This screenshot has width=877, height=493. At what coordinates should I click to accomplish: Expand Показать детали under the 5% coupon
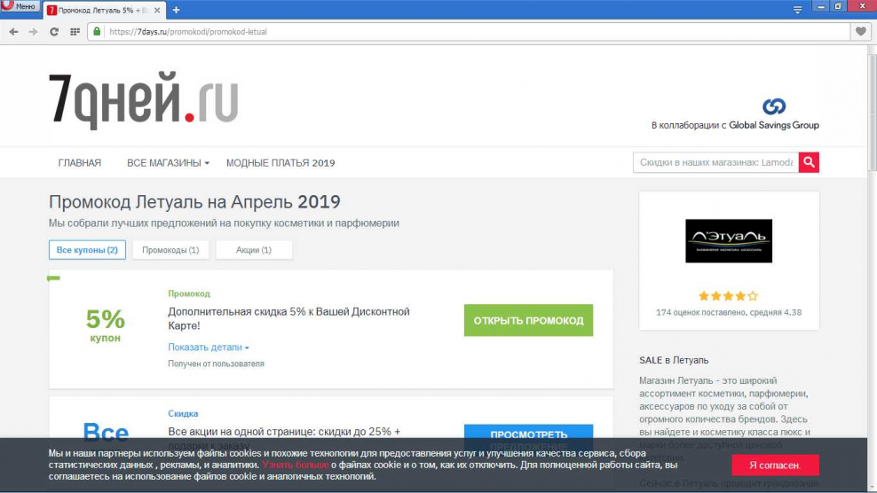point(209,348)
